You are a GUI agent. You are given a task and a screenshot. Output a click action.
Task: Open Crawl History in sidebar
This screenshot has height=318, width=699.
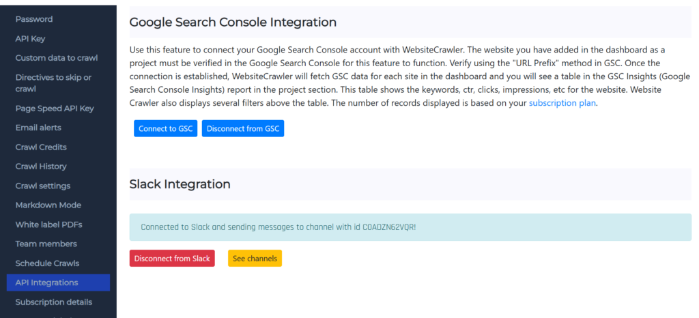pyautogui.click(x=41, y=167)
